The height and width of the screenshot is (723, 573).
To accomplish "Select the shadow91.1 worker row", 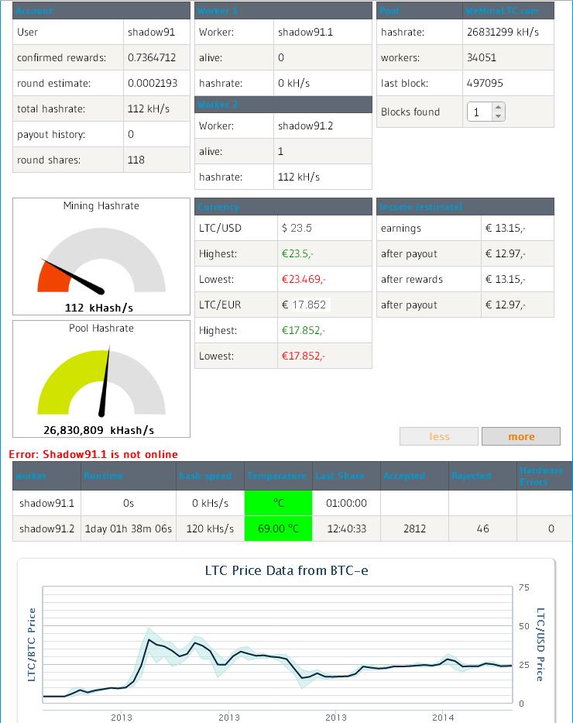I will pyautogui.click(x=47, y=503).
